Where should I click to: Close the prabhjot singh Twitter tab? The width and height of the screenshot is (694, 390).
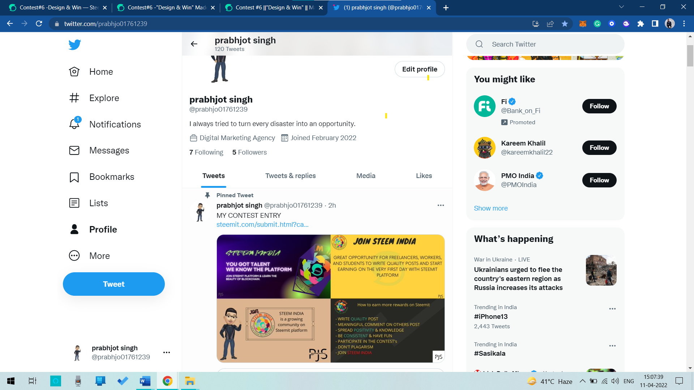[x=429, y=8]
